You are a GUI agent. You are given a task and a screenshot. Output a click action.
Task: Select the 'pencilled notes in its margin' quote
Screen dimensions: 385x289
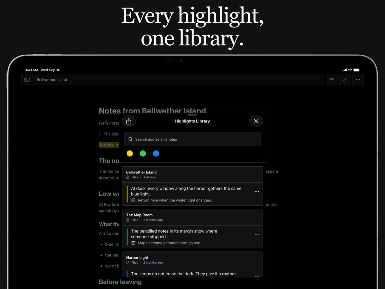click(174, 234)
